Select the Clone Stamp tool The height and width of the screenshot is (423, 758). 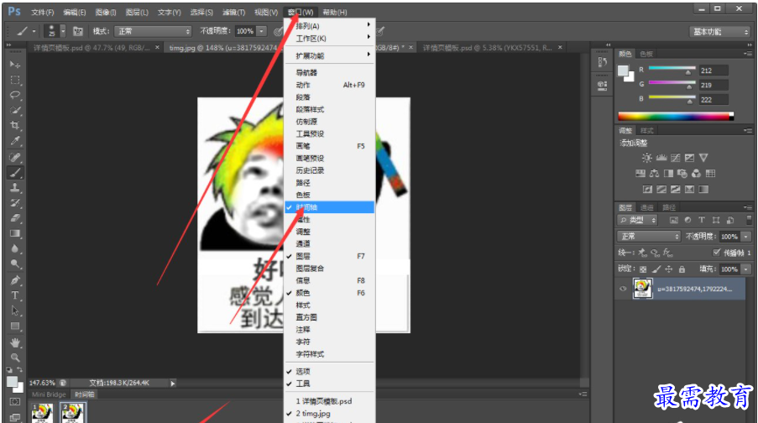pyautogui.click(x=15, y=187)
